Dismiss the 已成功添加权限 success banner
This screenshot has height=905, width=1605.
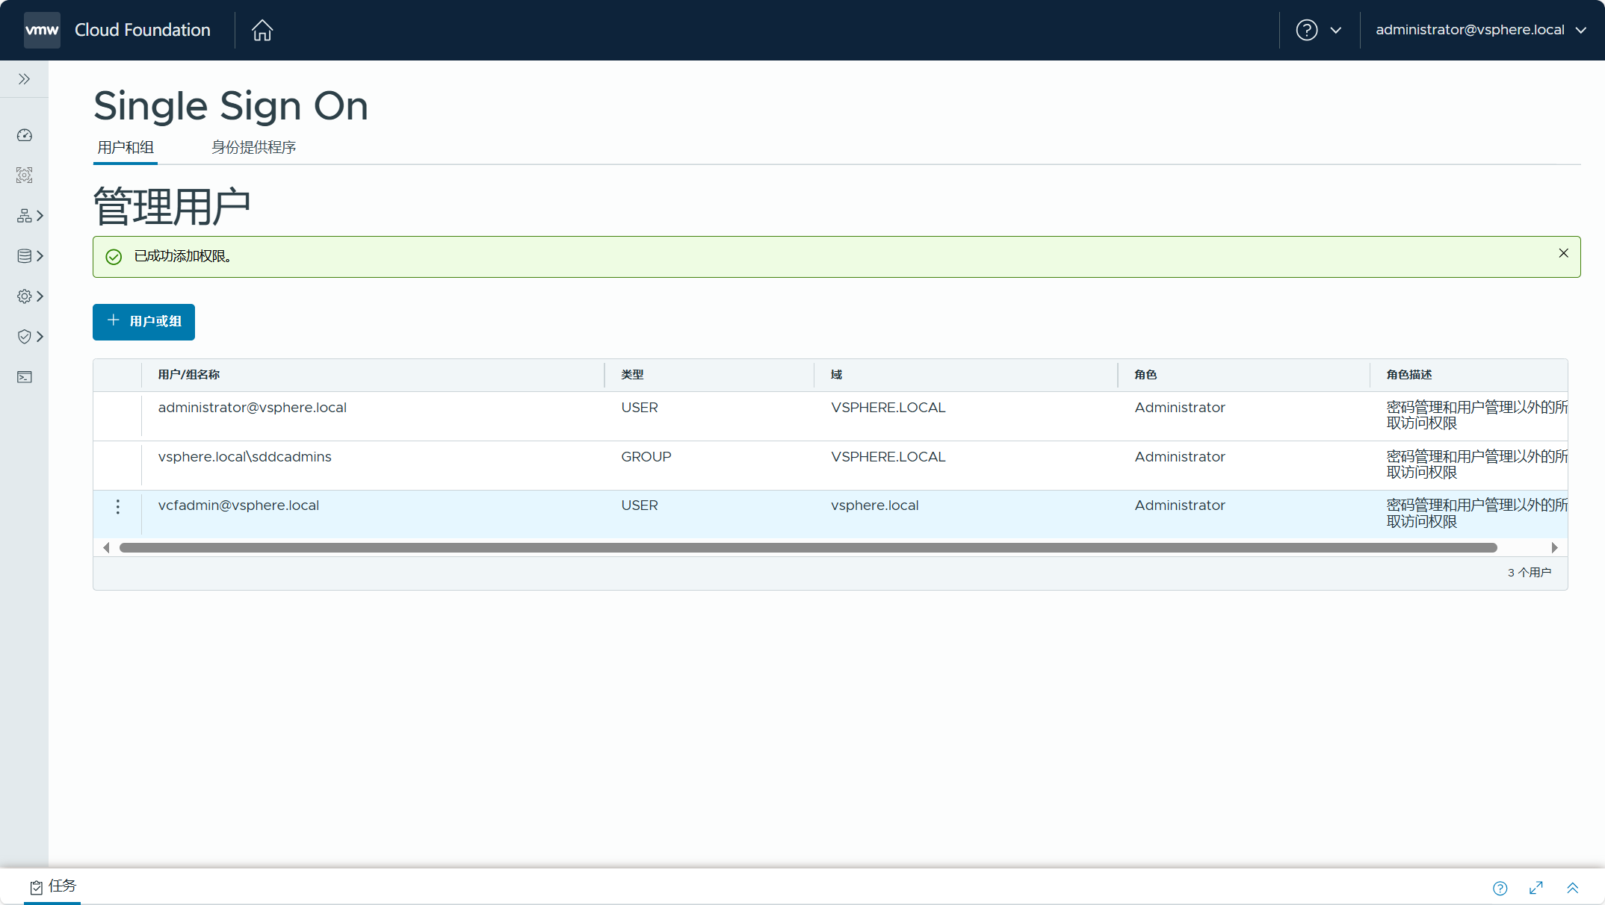pos(1563,254)
